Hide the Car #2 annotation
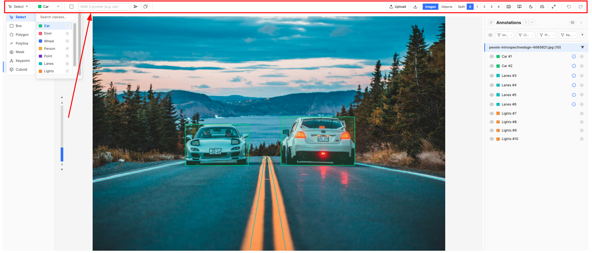Screen dimensions: 592x253 (492, 66)
